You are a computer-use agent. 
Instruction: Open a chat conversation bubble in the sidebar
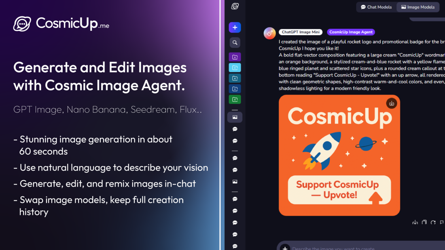(235, 128)
